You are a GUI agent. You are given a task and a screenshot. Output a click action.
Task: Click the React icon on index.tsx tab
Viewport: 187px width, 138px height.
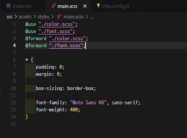pos(8,6)
